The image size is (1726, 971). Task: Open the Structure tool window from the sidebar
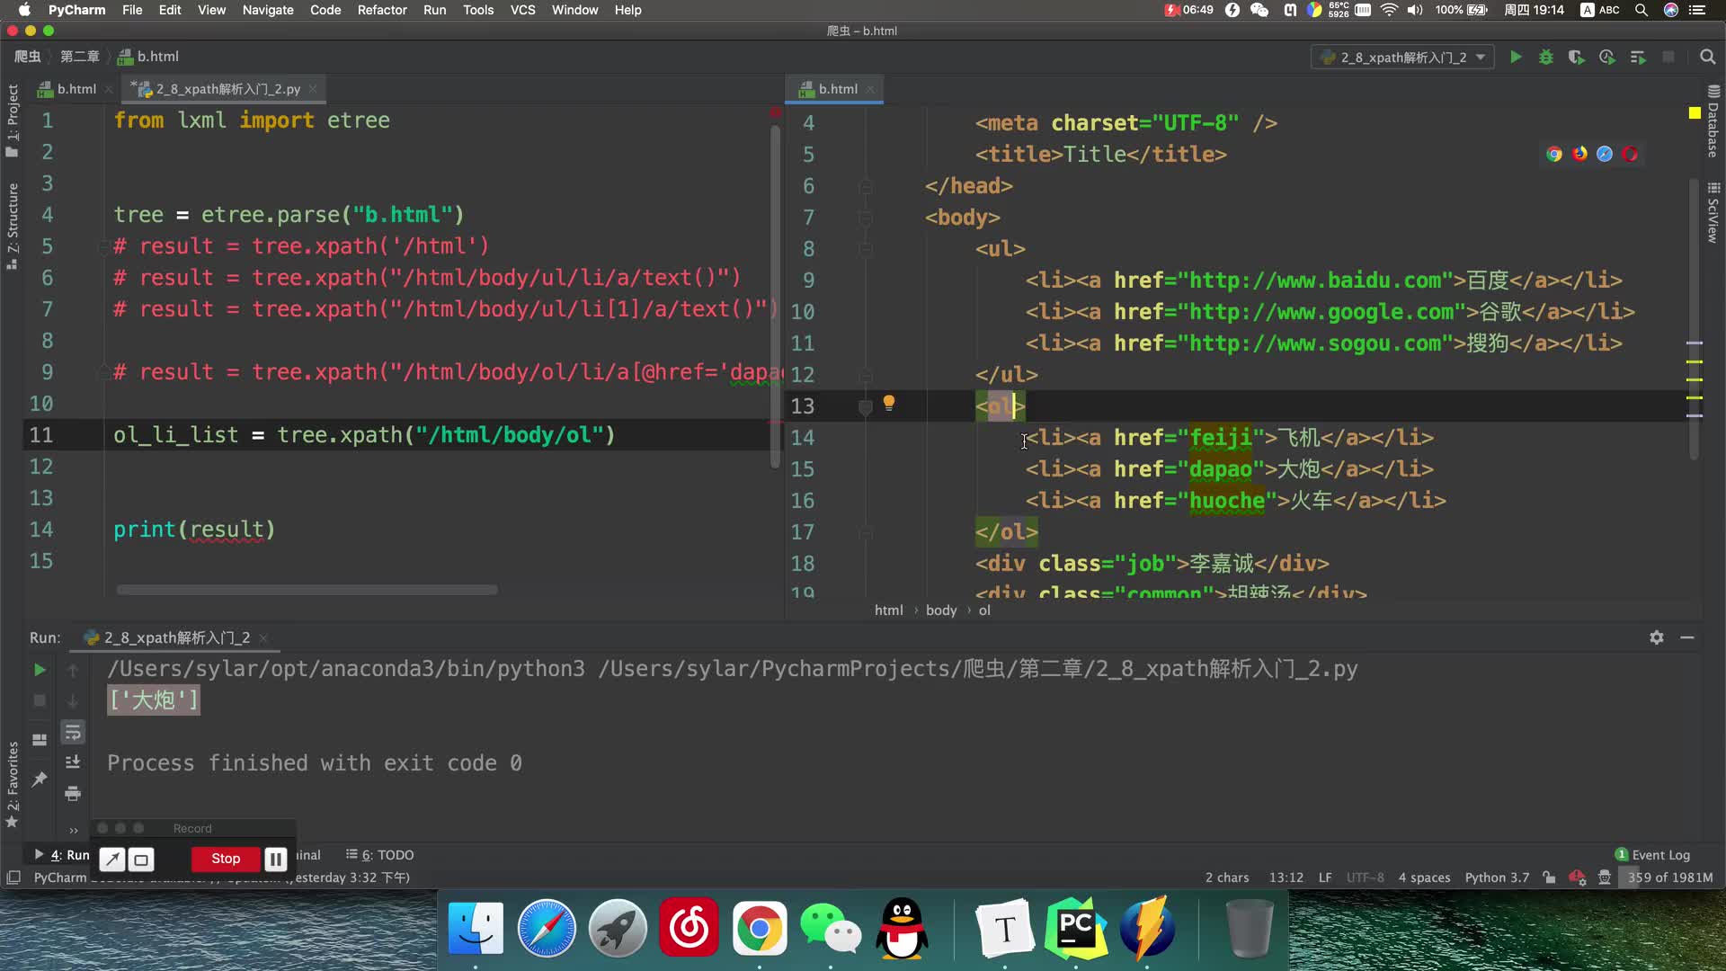[12, 226]
